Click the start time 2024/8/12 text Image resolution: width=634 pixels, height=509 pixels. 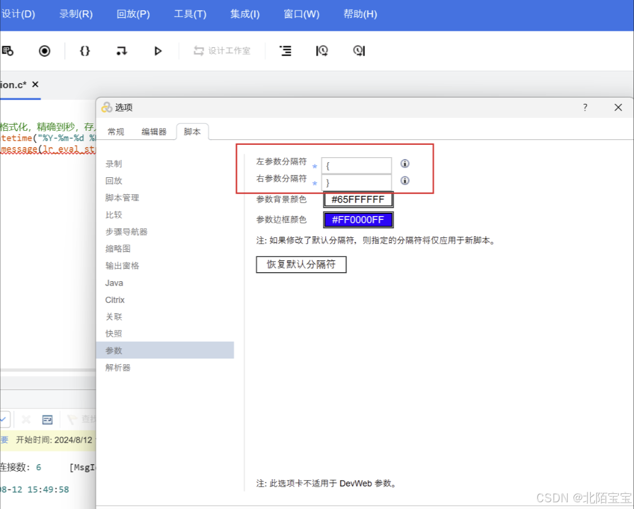54,440
